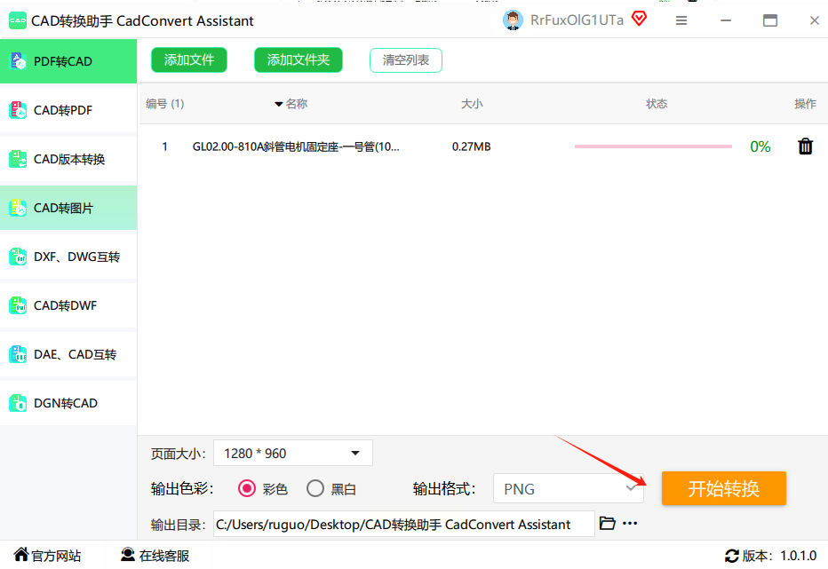The height and width of the screenshot is (569, 828).
Task: Click the orange 开始转换 button
Action: tap(723, 488)
